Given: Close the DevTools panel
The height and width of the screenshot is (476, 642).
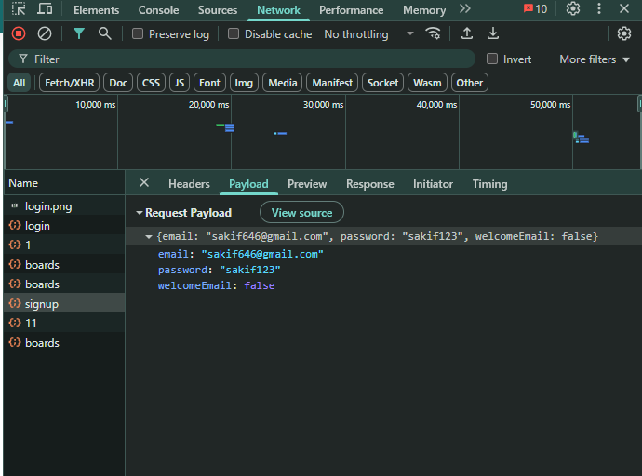Looking at the screenshot, I should click(624, 8).
